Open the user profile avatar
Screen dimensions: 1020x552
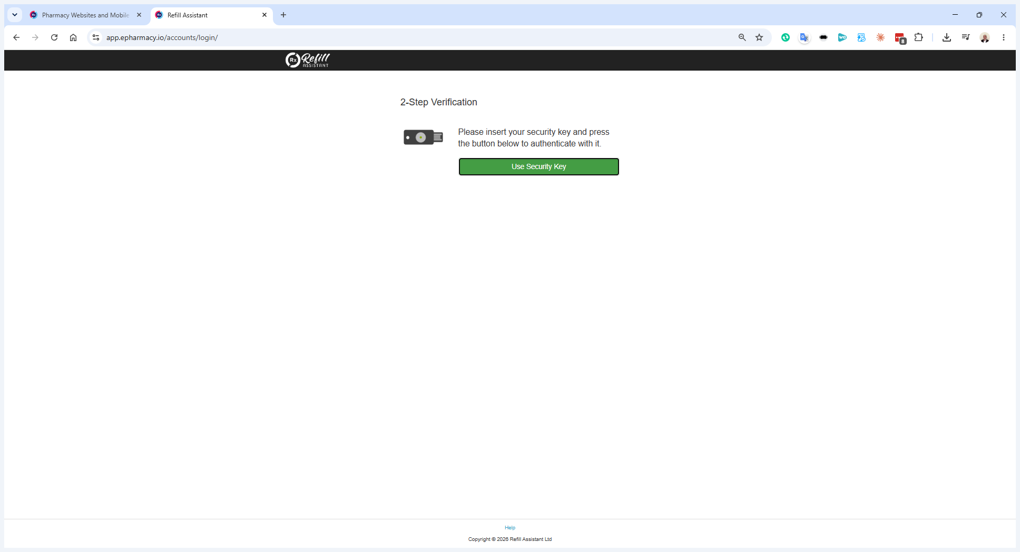click(985, 37)
